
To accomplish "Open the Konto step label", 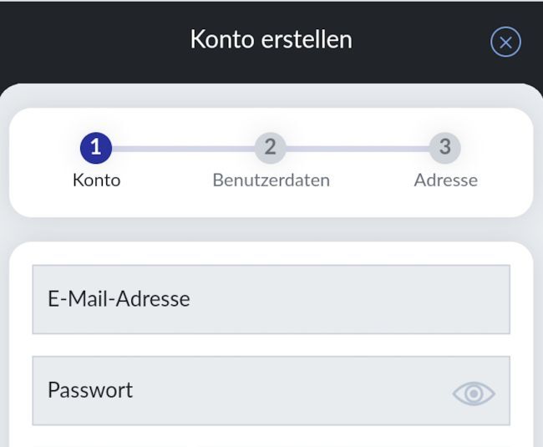I will (96, 180).
